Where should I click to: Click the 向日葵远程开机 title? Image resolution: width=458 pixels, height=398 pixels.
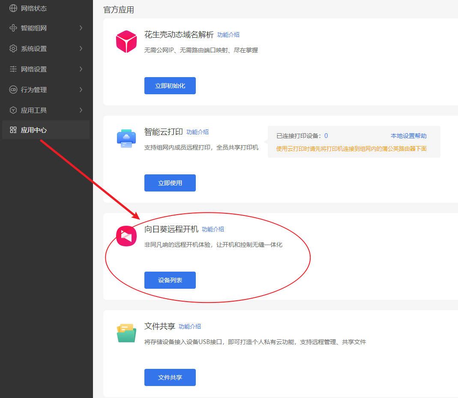tap(171, 229)
